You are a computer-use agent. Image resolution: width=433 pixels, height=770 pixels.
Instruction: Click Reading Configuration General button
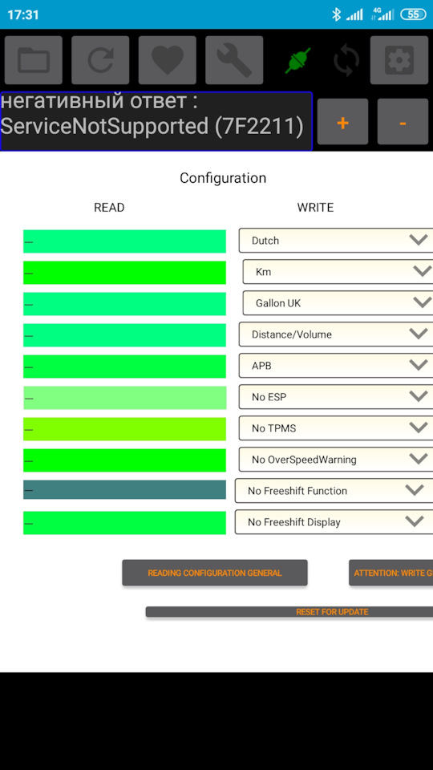pyautogui.click(x=215, y=573)
